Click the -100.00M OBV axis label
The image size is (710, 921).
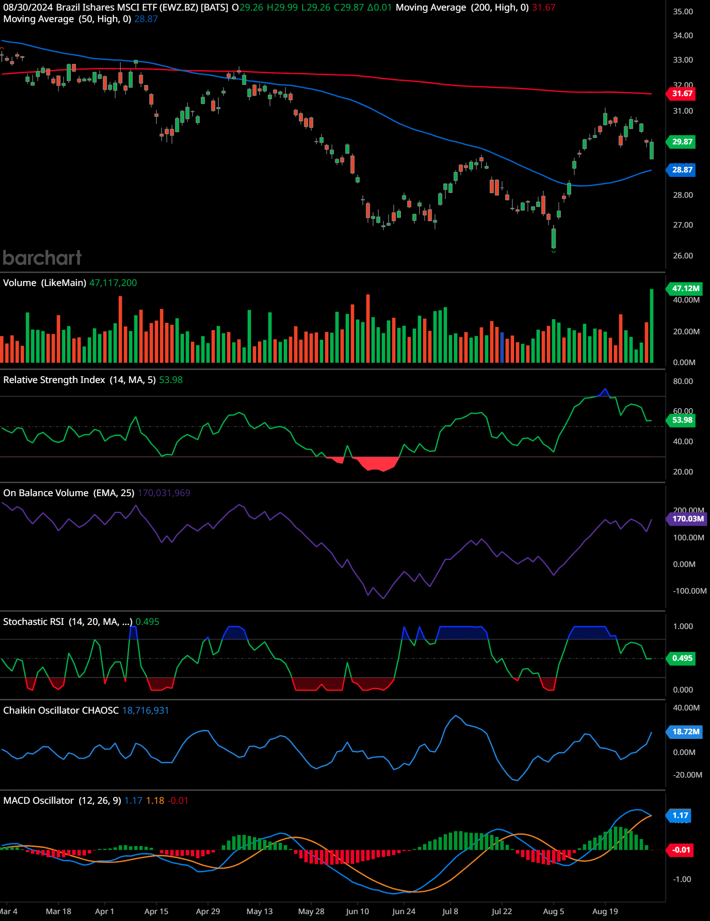(x=689, y=591)
